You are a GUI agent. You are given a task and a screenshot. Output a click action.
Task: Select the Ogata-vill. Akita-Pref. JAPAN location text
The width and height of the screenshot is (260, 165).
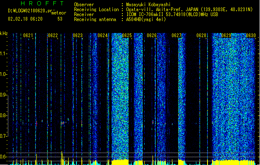click(x=189, y=9)
